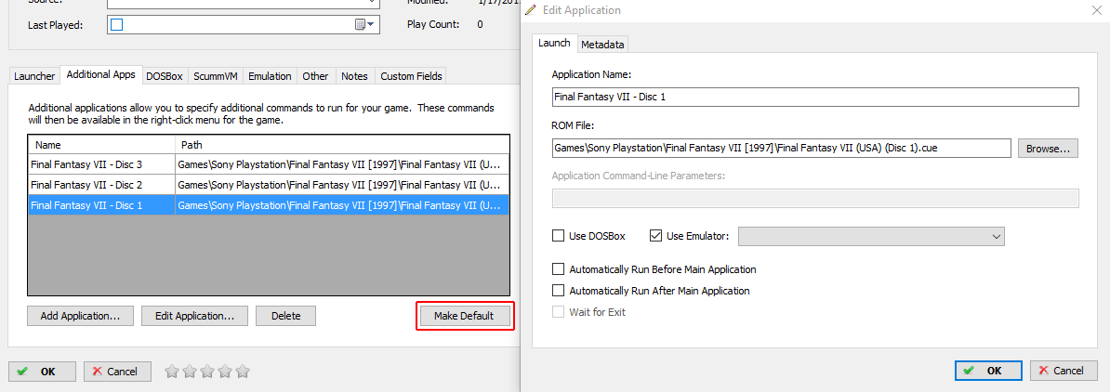
Task: Enable Automatically Run Before Main Application
Action: (558, 269)
